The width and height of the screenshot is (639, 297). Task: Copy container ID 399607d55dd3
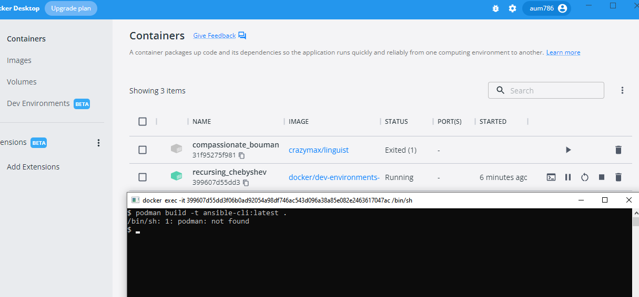tap(246, 183)
